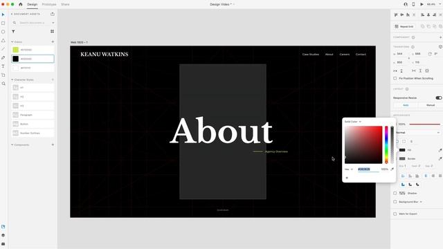Viewport: 443px width, 249px height.
Task: Select Manual responsive resize mode
Action: 431,105
